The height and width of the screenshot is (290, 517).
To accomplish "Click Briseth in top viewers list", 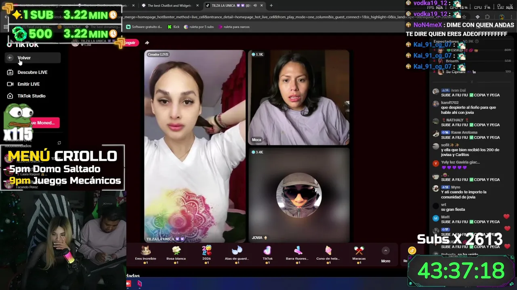I will tap(452, 61).
